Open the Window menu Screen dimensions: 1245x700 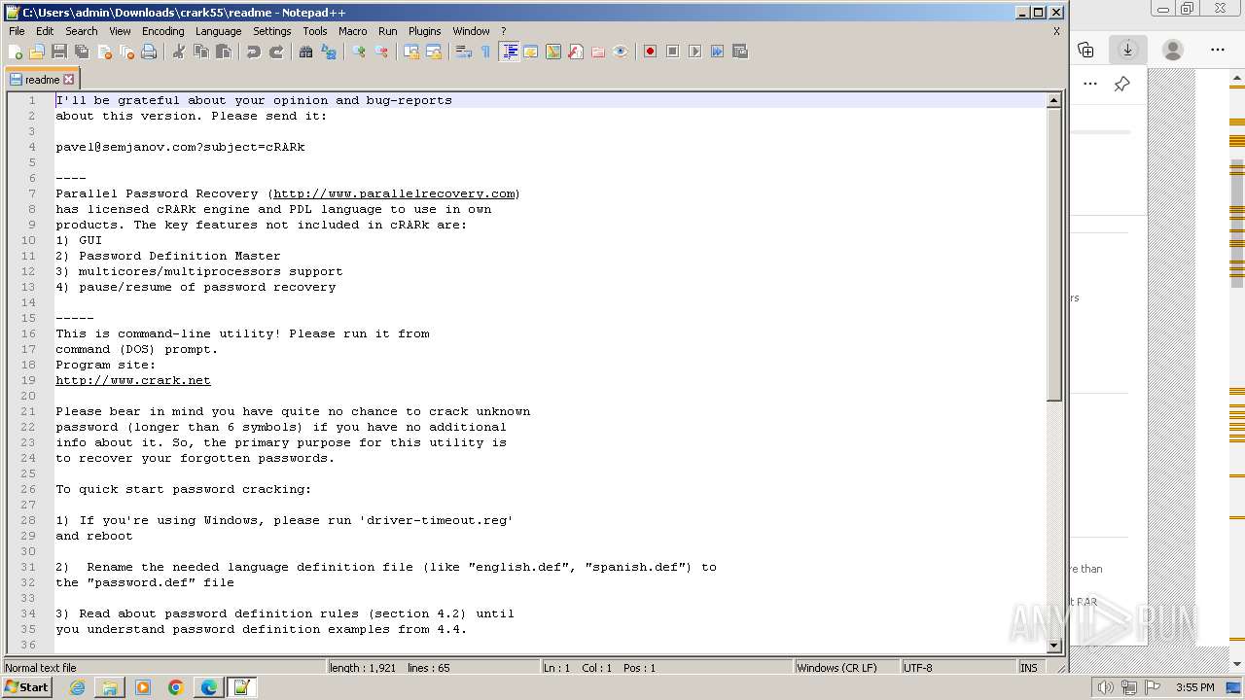472,31
